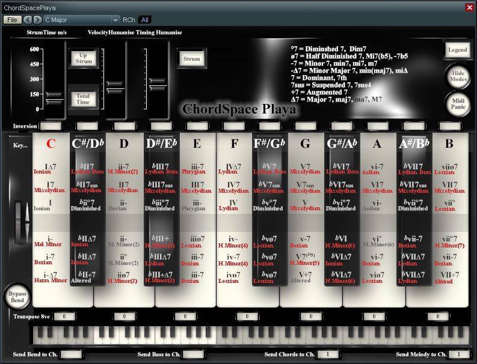Screen dimensions: 477x364
Task: Toggle the Bypass Bend button
Action: pyautogui.click(x=17, y=297)
